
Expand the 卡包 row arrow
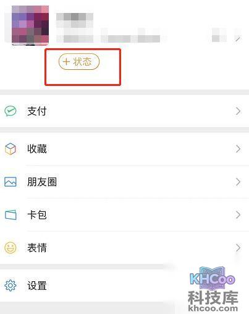point(238,215)
